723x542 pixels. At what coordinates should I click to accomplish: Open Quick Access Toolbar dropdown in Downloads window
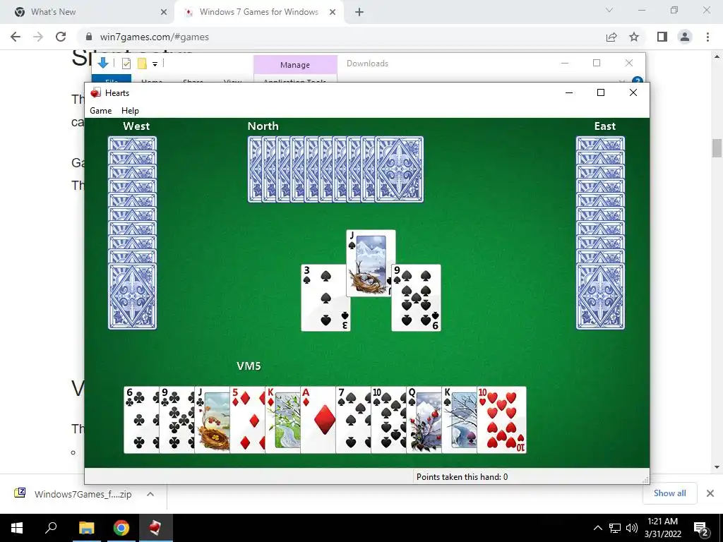[155, 64]
